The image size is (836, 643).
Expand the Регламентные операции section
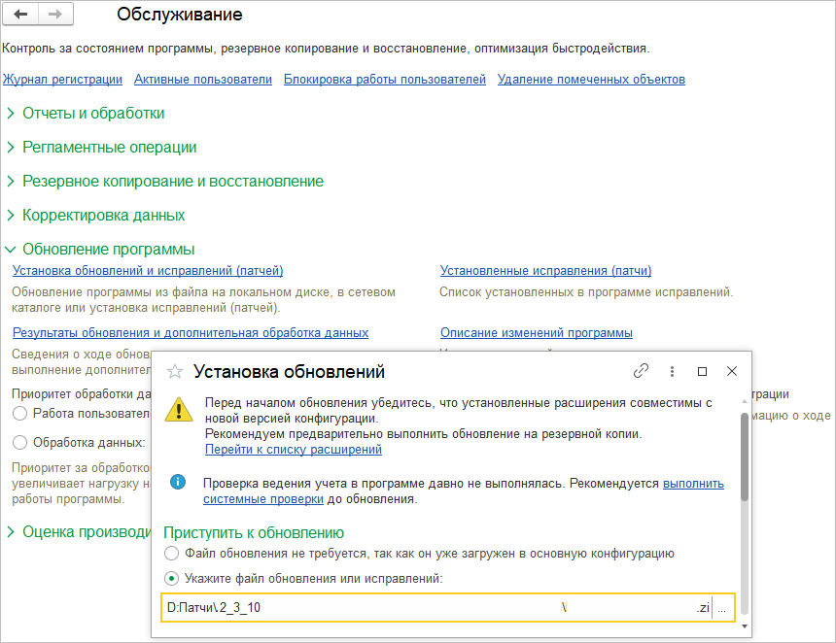point(109,148)
